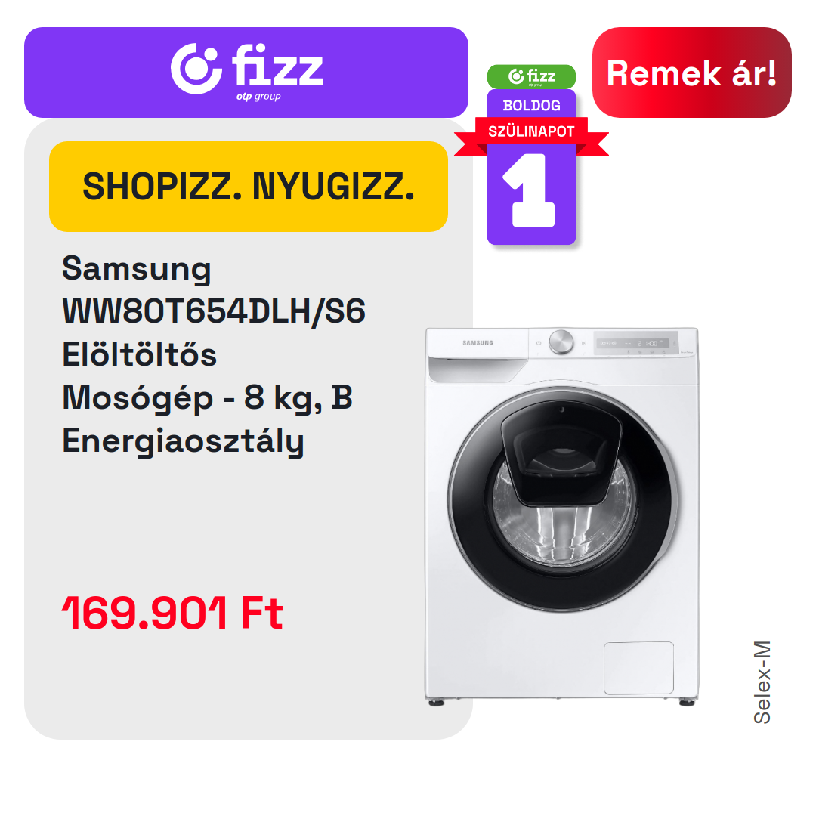
Task: Click the washer door AddWash hatch
Action: point(561,453)
